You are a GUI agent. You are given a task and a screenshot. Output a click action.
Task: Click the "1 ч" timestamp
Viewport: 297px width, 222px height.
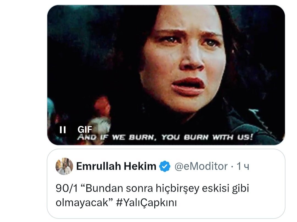coord(243,166)
